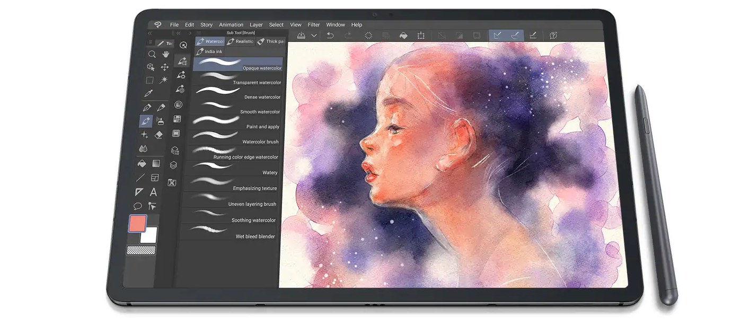
Task: Select the Zoom magnifier tool
Action: point(152,54)
